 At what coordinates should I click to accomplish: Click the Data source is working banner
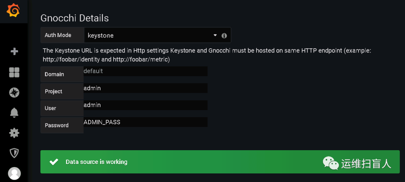click(x=187, y=162)
